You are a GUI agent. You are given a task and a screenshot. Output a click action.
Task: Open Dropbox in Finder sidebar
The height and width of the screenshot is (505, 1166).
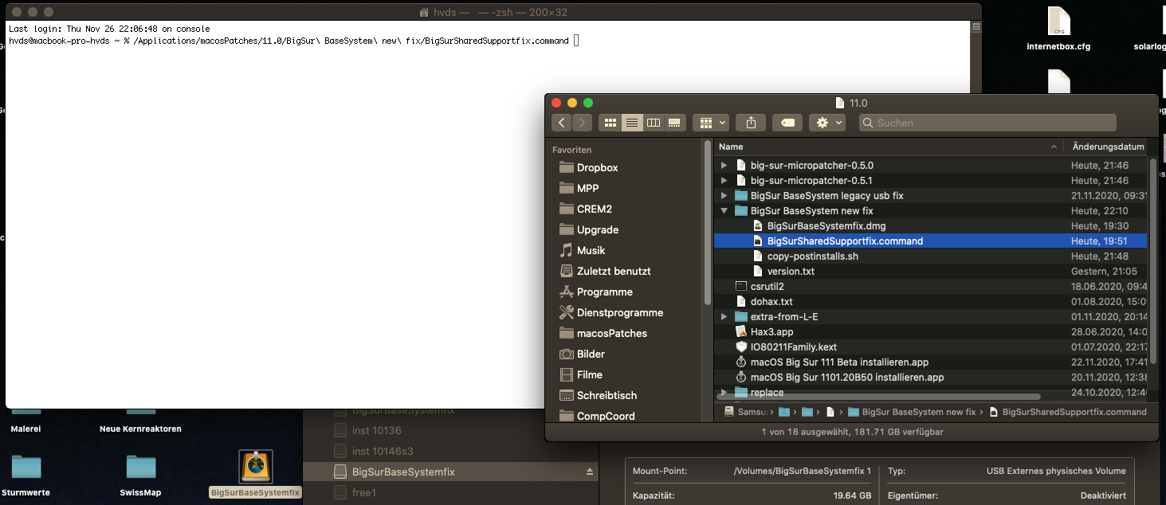click(597, 167)
